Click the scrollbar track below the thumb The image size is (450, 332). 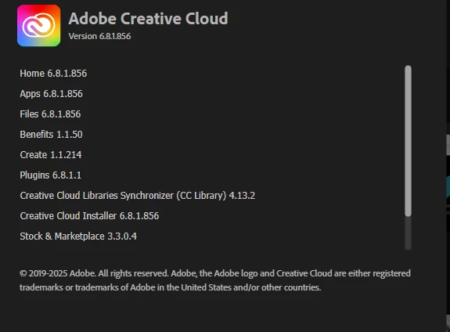point(408,233)
